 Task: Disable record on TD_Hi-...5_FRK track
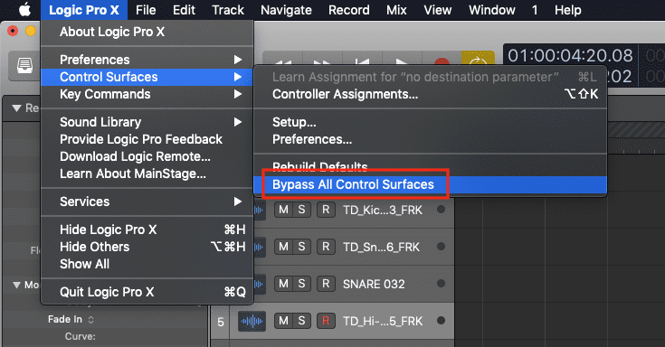tap(326, 321)
